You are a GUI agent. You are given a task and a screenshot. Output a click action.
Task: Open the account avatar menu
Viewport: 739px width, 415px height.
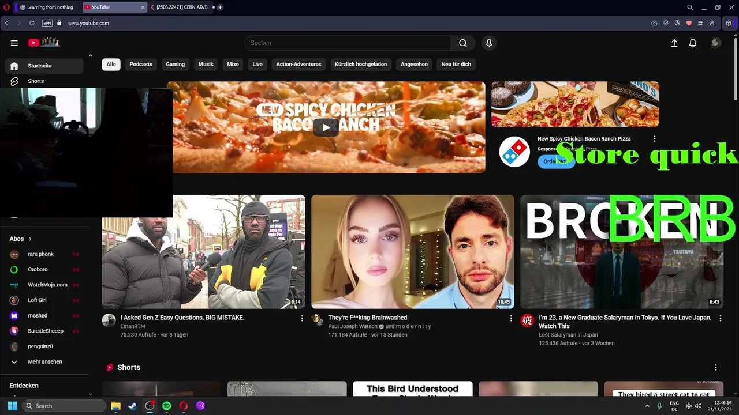(x=715, y=43)
